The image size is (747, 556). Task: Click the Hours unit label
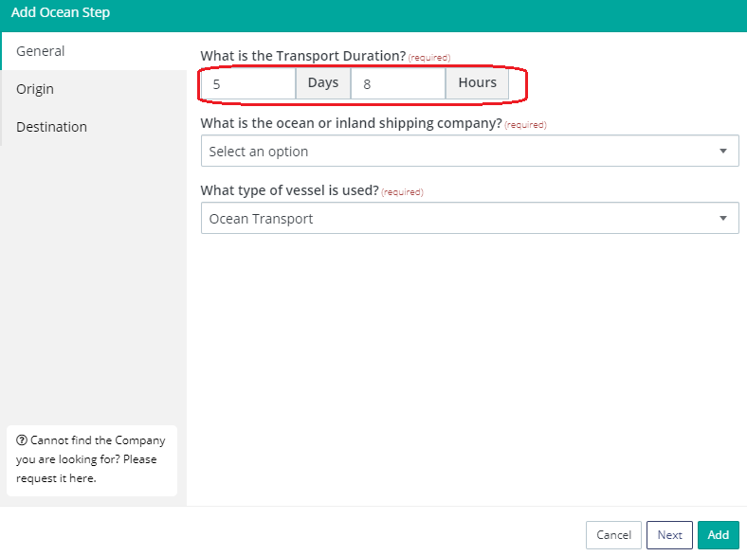coord(478,83)
